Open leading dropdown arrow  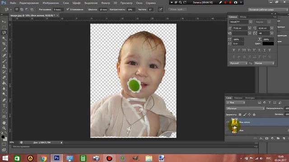[x=272, y=28]
